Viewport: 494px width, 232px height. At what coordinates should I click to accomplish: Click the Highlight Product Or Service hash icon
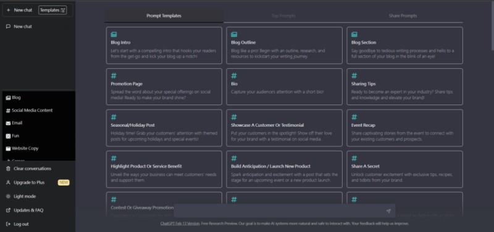[114, 158]
